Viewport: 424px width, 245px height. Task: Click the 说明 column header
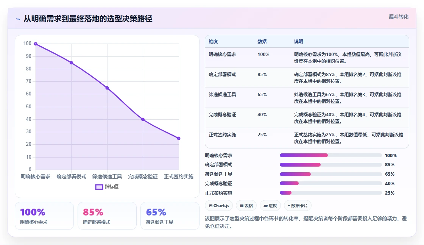pyautogui.click(x=299, y=42)
